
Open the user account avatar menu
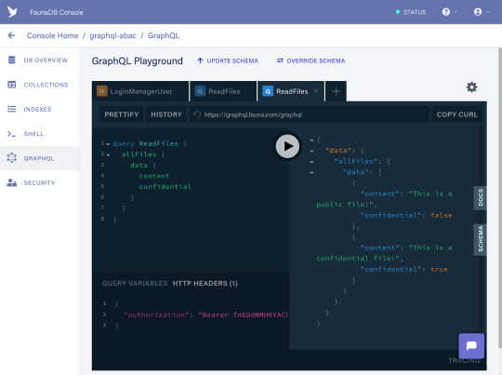pos(478,12)
